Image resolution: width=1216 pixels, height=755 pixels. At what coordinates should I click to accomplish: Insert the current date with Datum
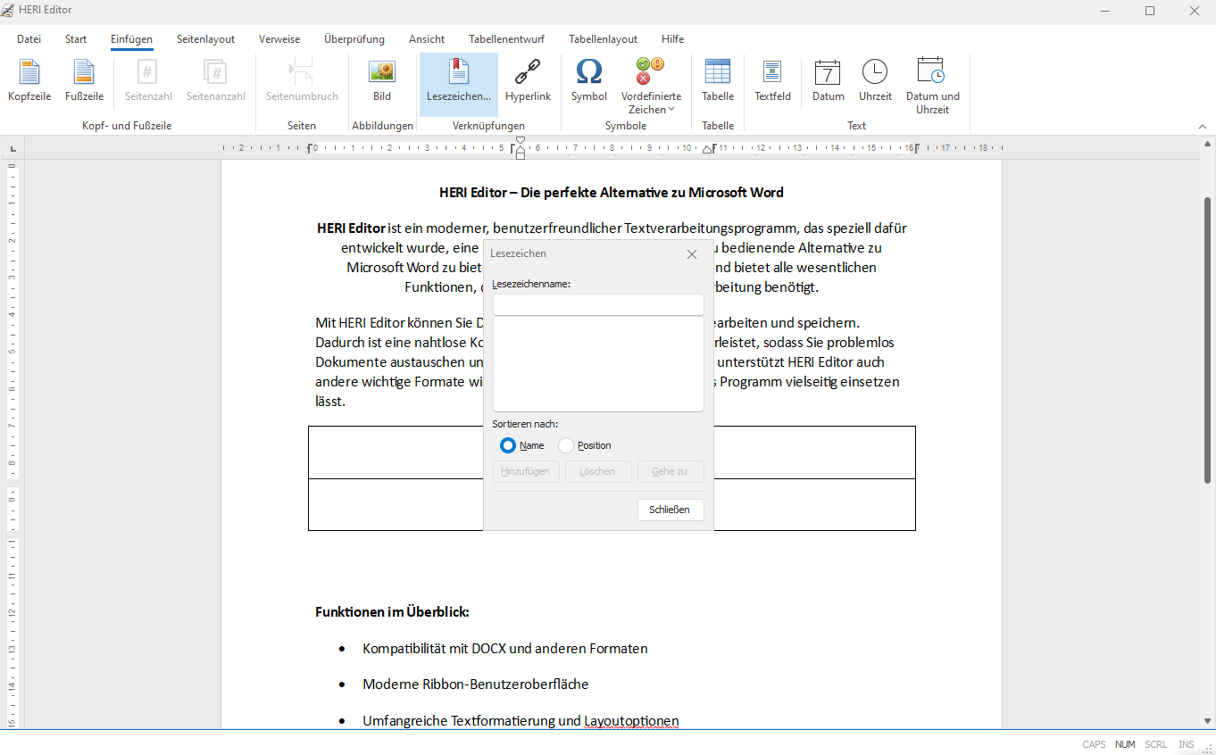point(828,80)
